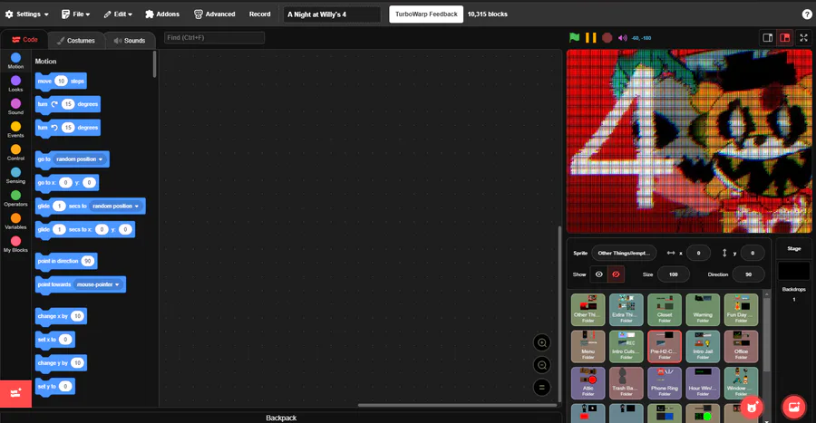Switch to the Code tab
The height and width of the screenshot is (423, 816).
click(x=24, y=40)
